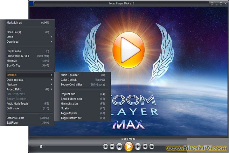229x153 pixels.
Task: Click the orange Play button in control bar
Action: [128, 146]
